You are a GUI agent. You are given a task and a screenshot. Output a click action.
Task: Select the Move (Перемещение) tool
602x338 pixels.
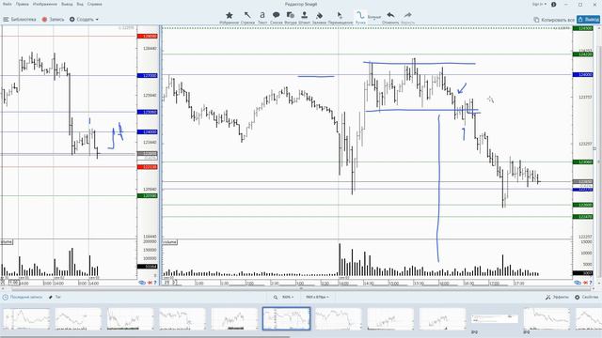pos(341,17)
